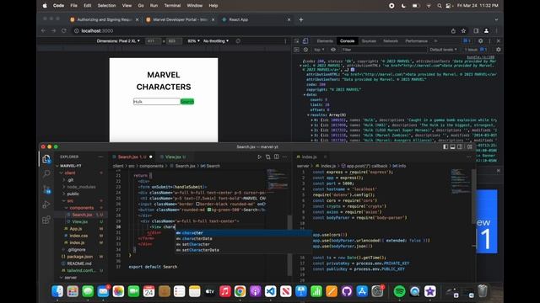Open Source Control view in VS Code

click(x=46, y=189)
